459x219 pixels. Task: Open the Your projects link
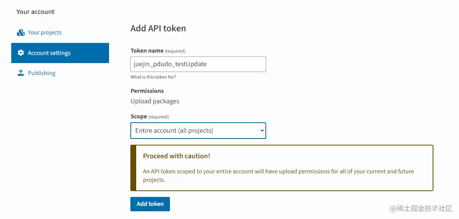pyautogui.click(x=45, y=33)
